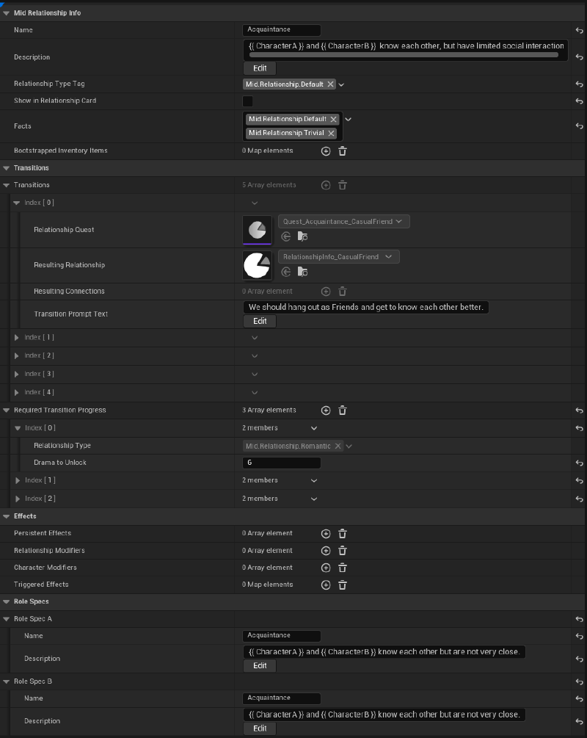Browse to Quest_Acquaintance_CasualFriend in Content Browser

click(302, 236)
